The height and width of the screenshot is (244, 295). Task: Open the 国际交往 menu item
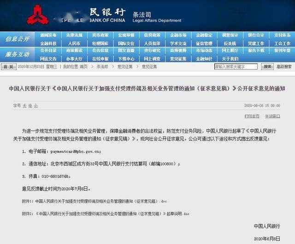point(126,43)
